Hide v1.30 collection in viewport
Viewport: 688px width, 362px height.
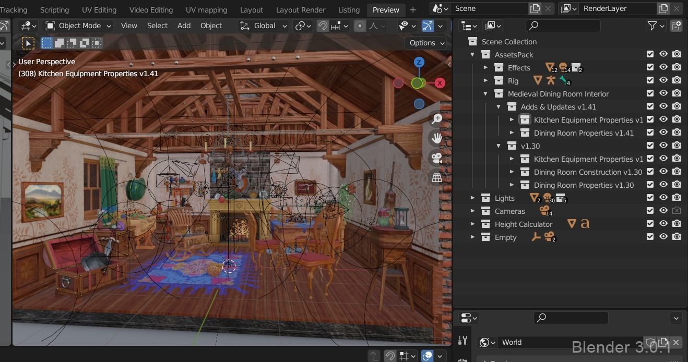click(x=663, y=146)
